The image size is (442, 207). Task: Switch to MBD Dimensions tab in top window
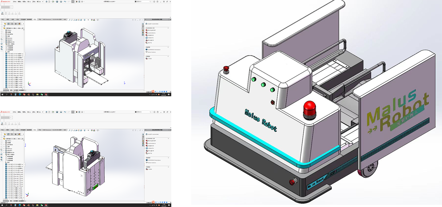(x=47, y=20)
